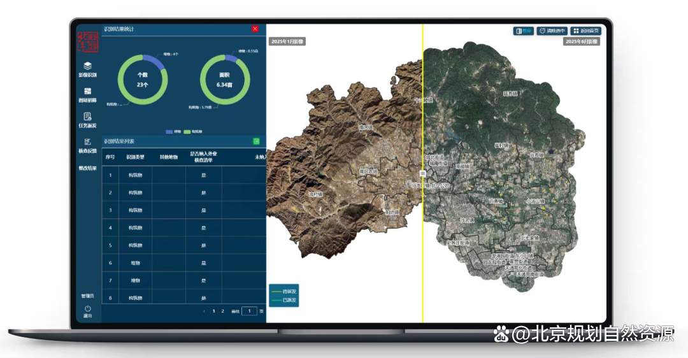Screen dimensions: 688x358
Task: Click the 退出 power icon
Action: click(x=88, y=308)
